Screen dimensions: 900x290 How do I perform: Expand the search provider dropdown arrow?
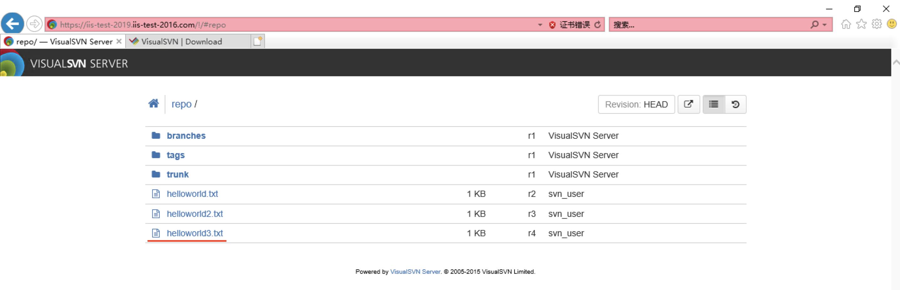pyautogui.click(x=825, y=25)
